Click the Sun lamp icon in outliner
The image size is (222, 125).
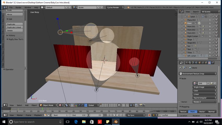(185, 46)
